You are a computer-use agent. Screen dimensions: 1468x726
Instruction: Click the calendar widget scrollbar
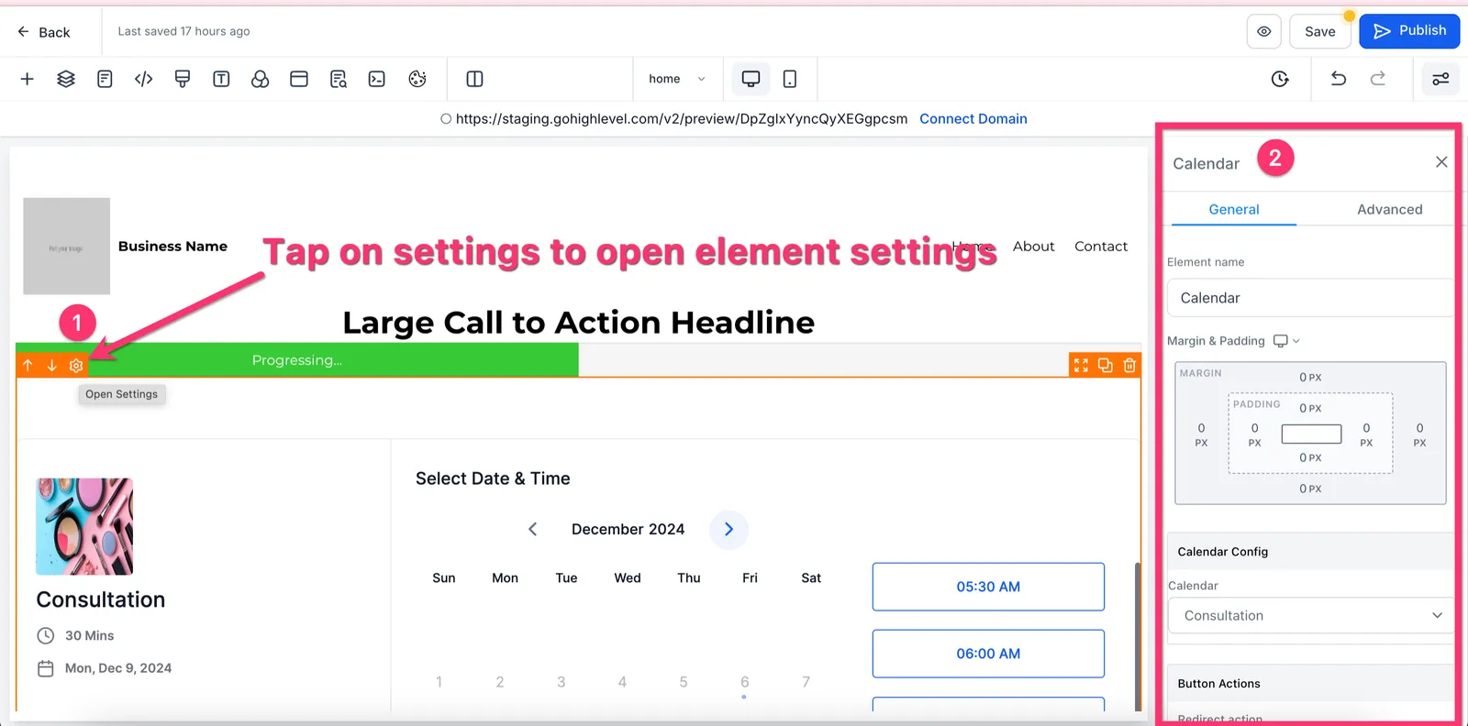(x=1138, y=636)
